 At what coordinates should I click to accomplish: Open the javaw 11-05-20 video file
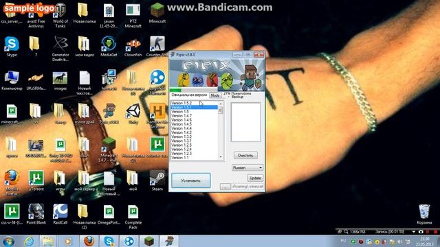coord(109,15)
